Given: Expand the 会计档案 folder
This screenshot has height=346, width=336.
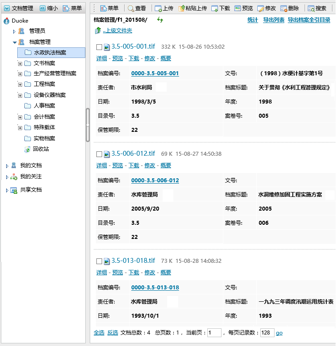Looking at the screenshot, I should [20, 117].
